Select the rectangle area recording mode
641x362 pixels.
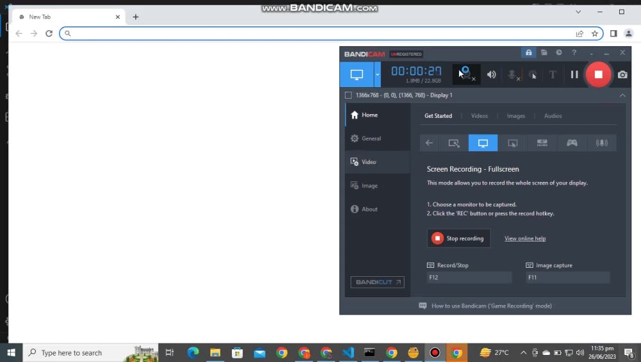[x=454, y=143]
